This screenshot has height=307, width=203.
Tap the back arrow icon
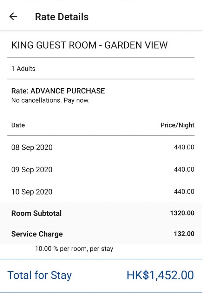coord(13,17)
